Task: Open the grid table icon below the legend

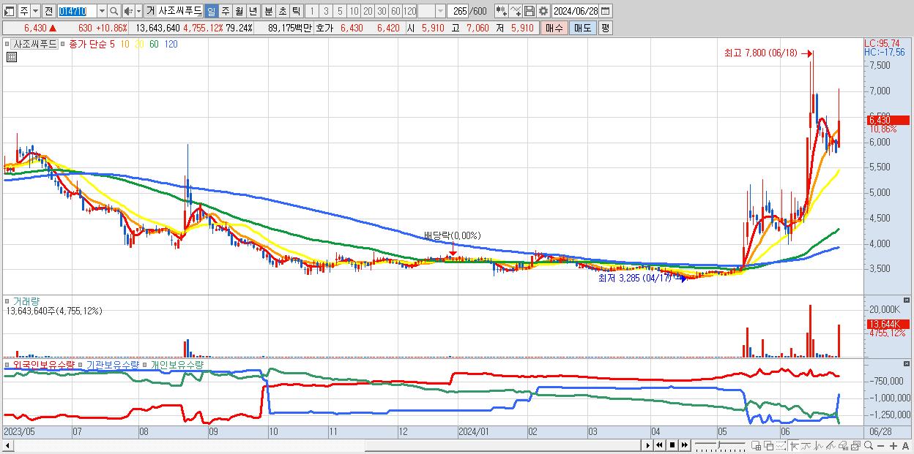Action: pyautogui.click(x=11, y=57)
